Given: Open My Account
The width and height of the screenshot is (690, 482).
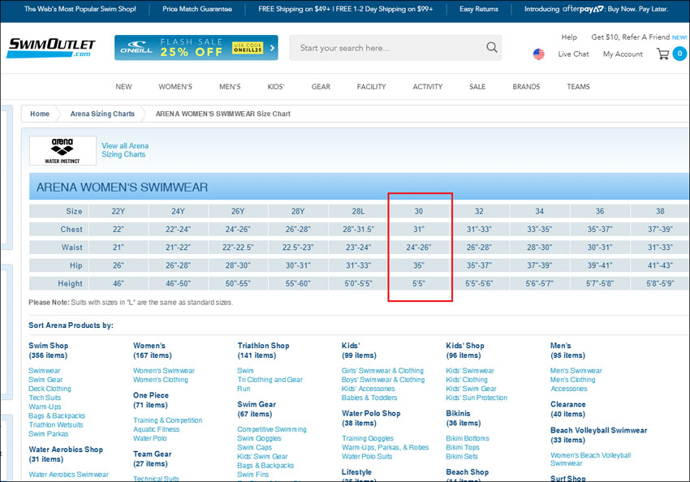Looking at the screenshot, I should pos(623,54).
